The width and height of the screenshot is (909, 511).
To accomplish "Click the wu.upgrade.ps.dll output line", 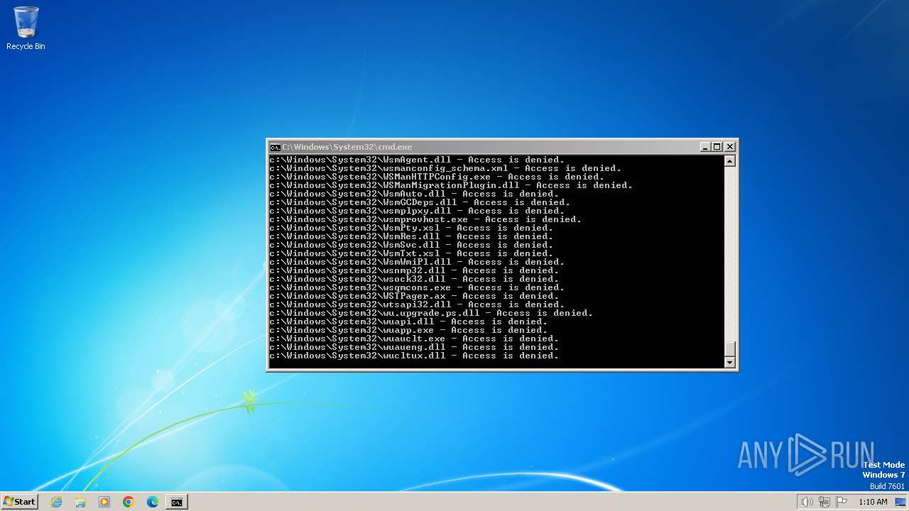I will click(x=431, y=313).
